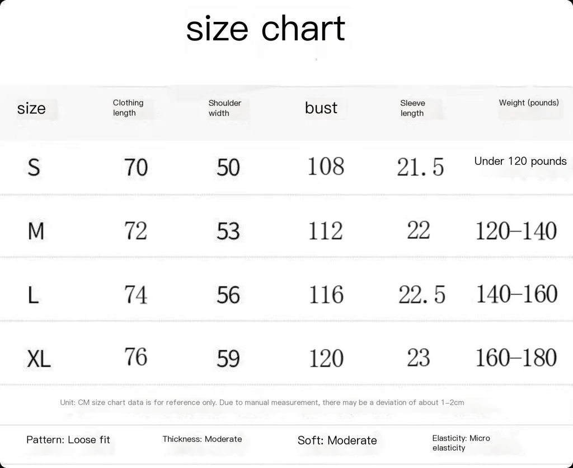Select the 'size' column header
573x468 pixels.
point(31,108)
